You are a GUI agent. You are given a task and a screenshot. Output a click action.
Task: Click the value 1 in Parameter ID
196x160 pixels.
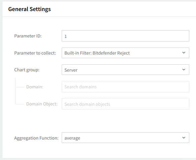point(65,36)
